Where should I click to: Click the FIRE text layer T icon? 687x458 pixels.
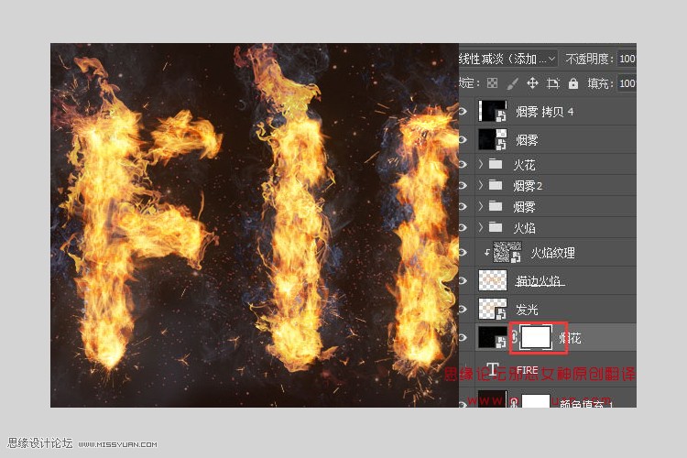tap(493, 369)
